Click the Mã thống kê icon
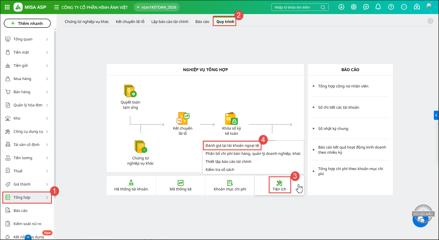 181,183
